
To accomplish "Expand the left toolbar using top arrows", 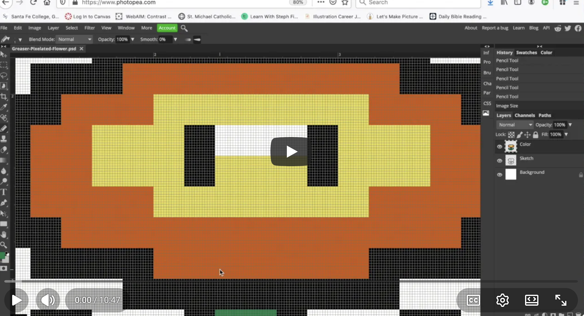I will pyautogui.click(x=3, y=46).
